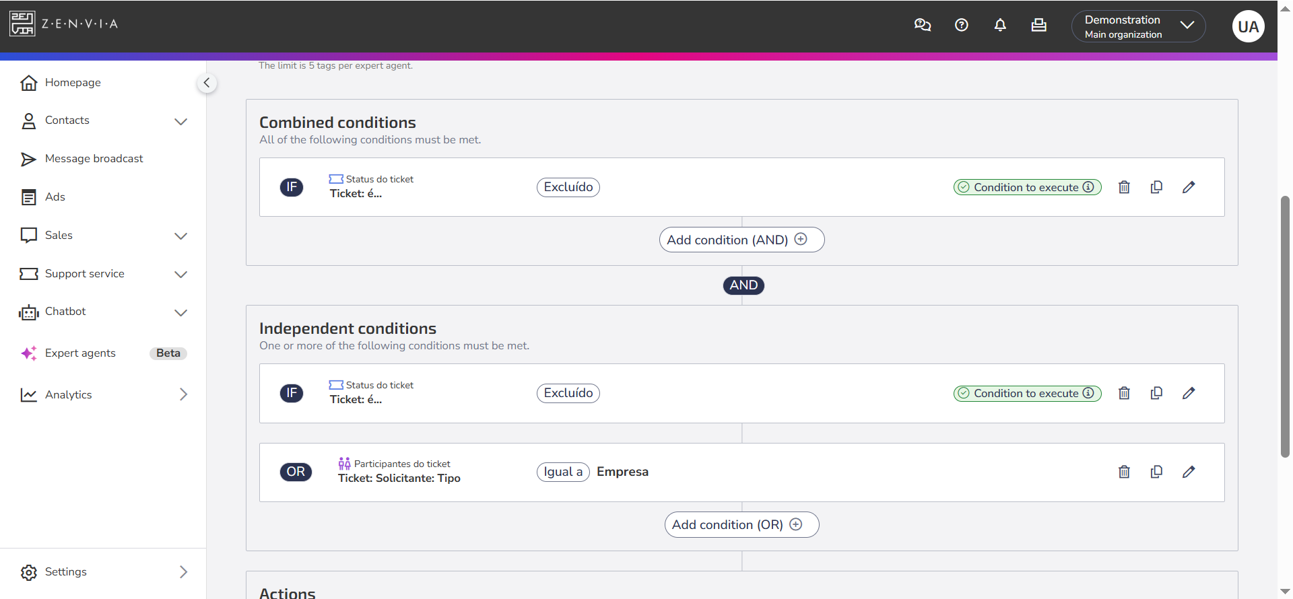Click the Independent conditions heading

pyautogui.click(x=347, y=328)
